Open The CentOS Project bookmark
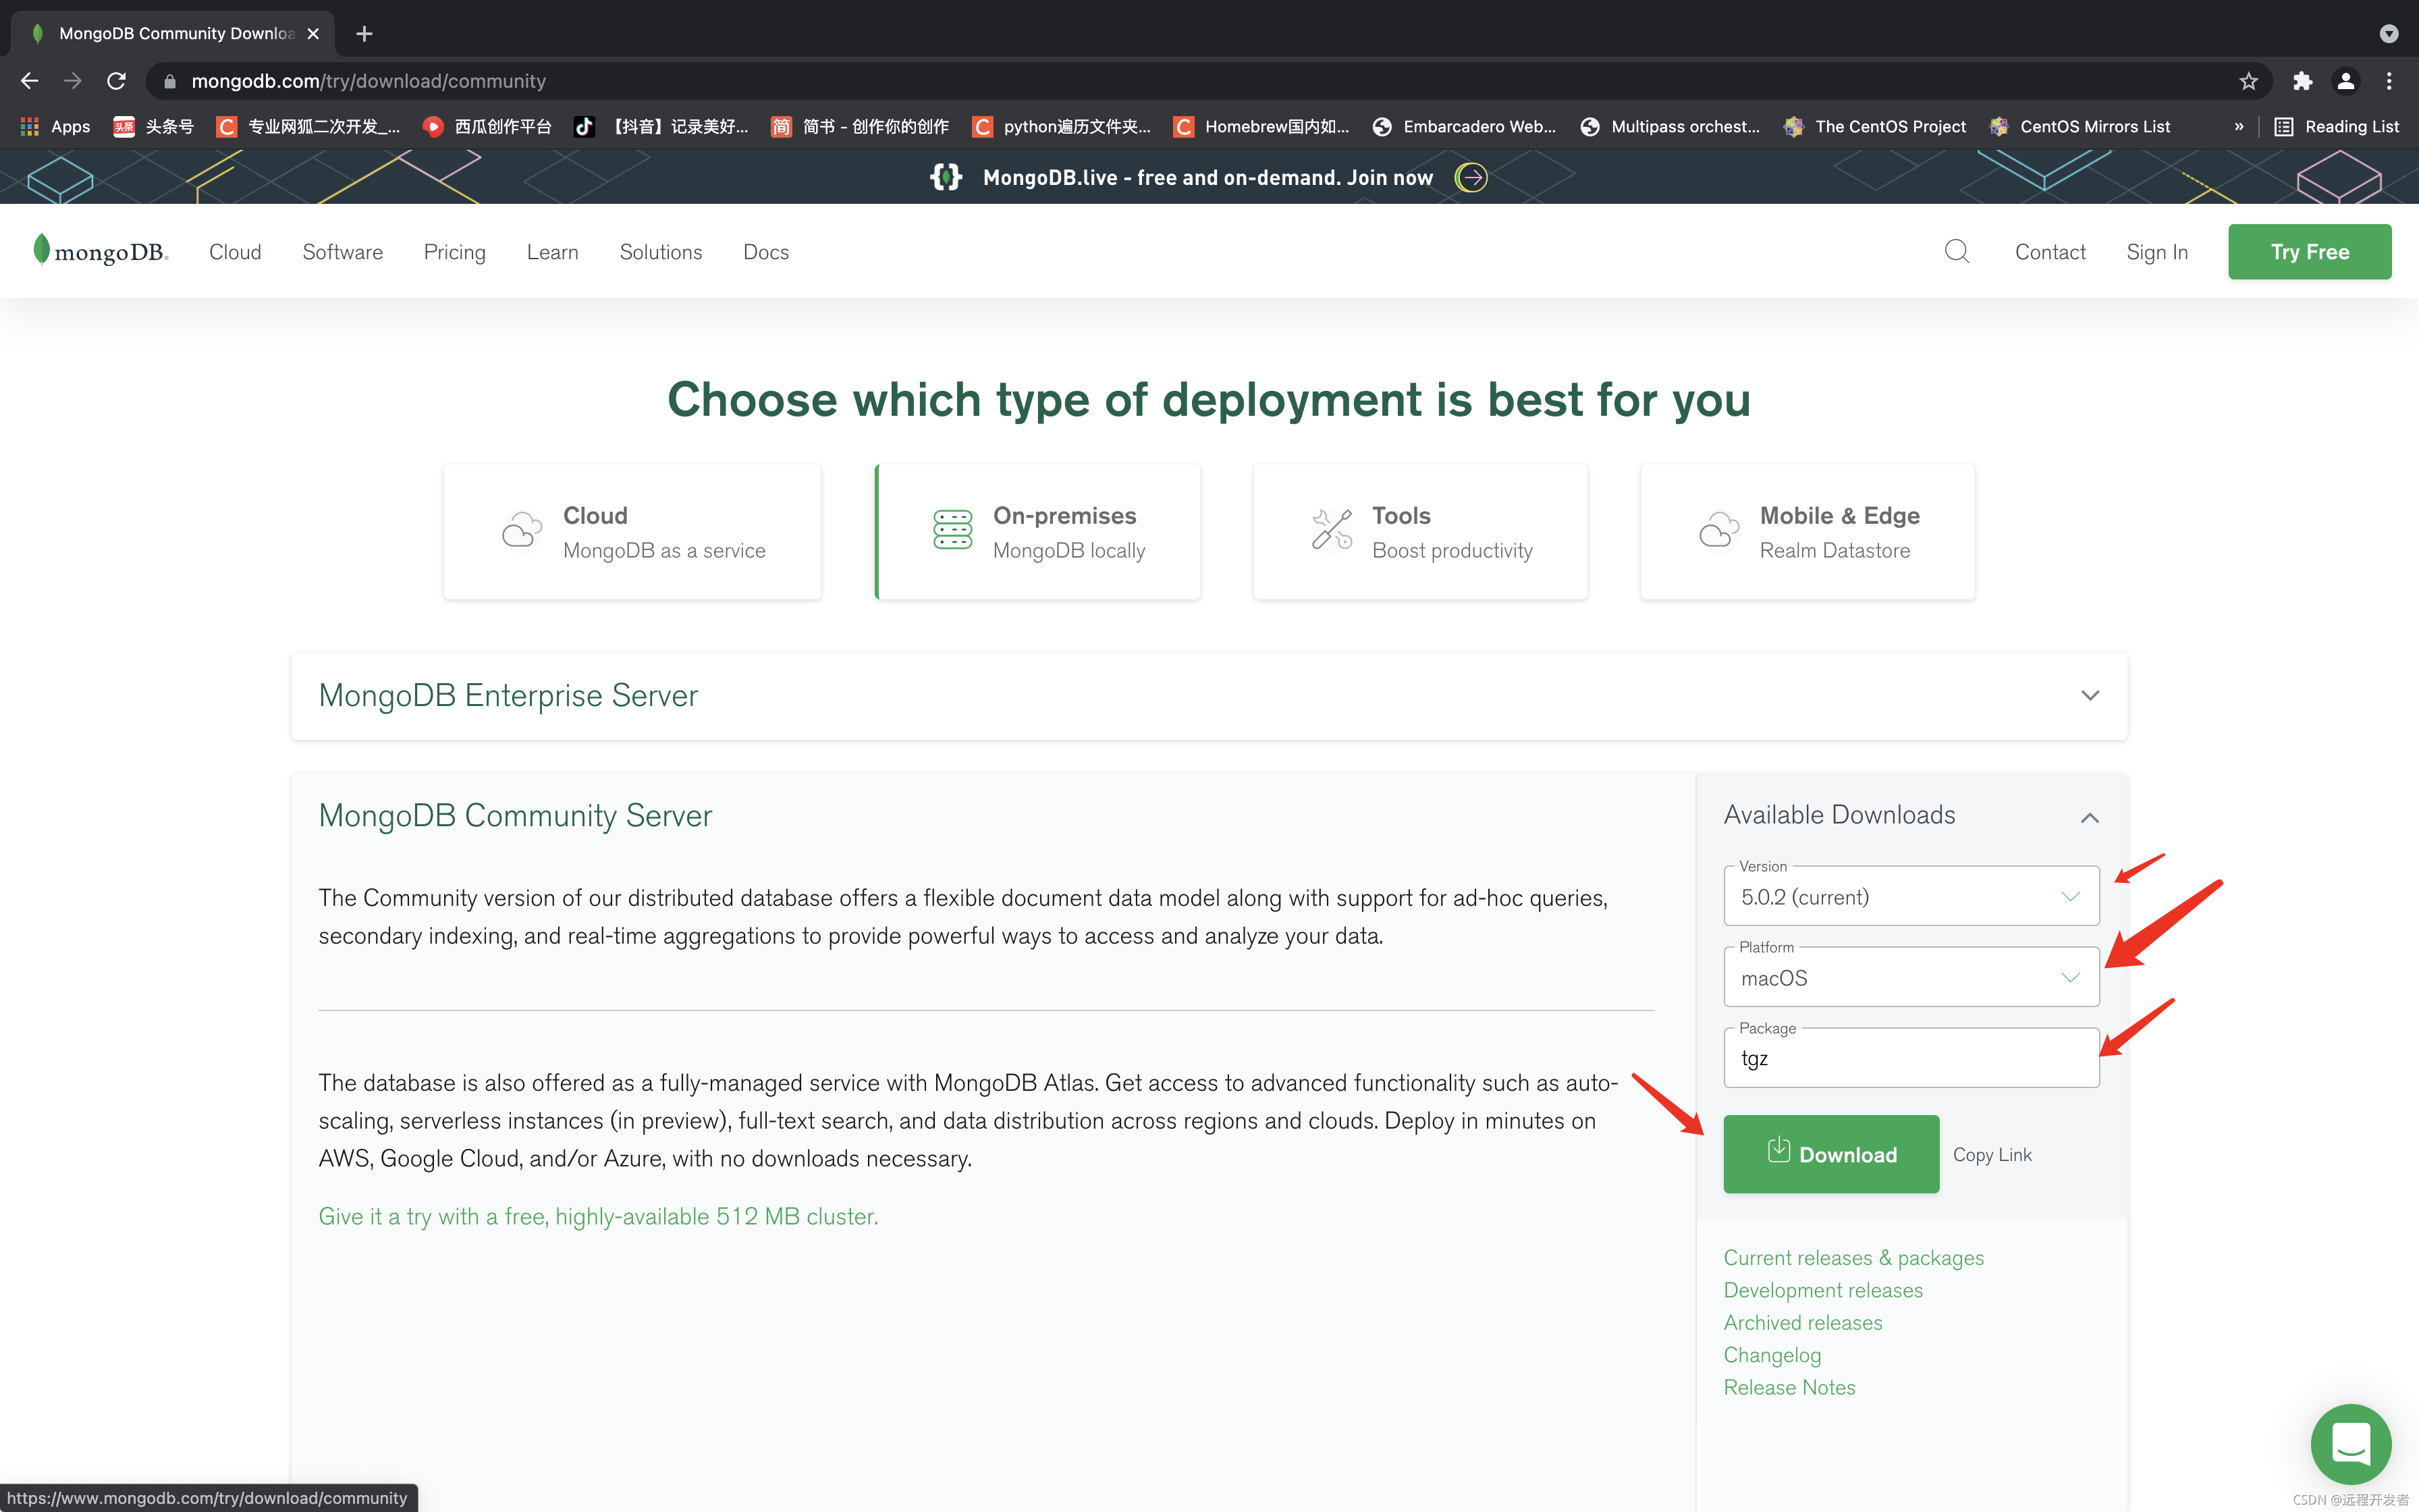 1875,127
